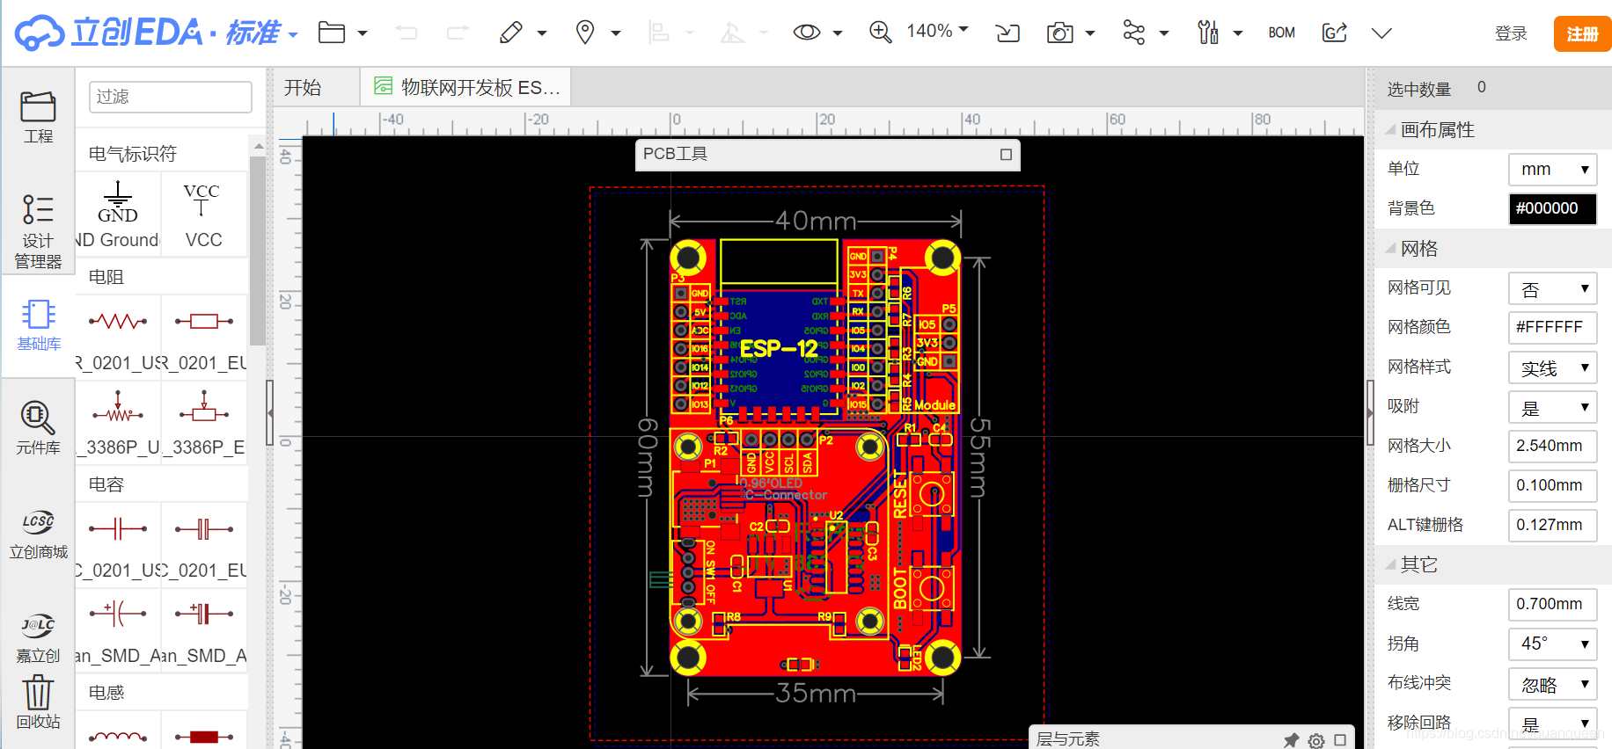The width and height of the screenshot is (1612, 749).
Task: Open the BOM export
Action: coord(1281,33)
